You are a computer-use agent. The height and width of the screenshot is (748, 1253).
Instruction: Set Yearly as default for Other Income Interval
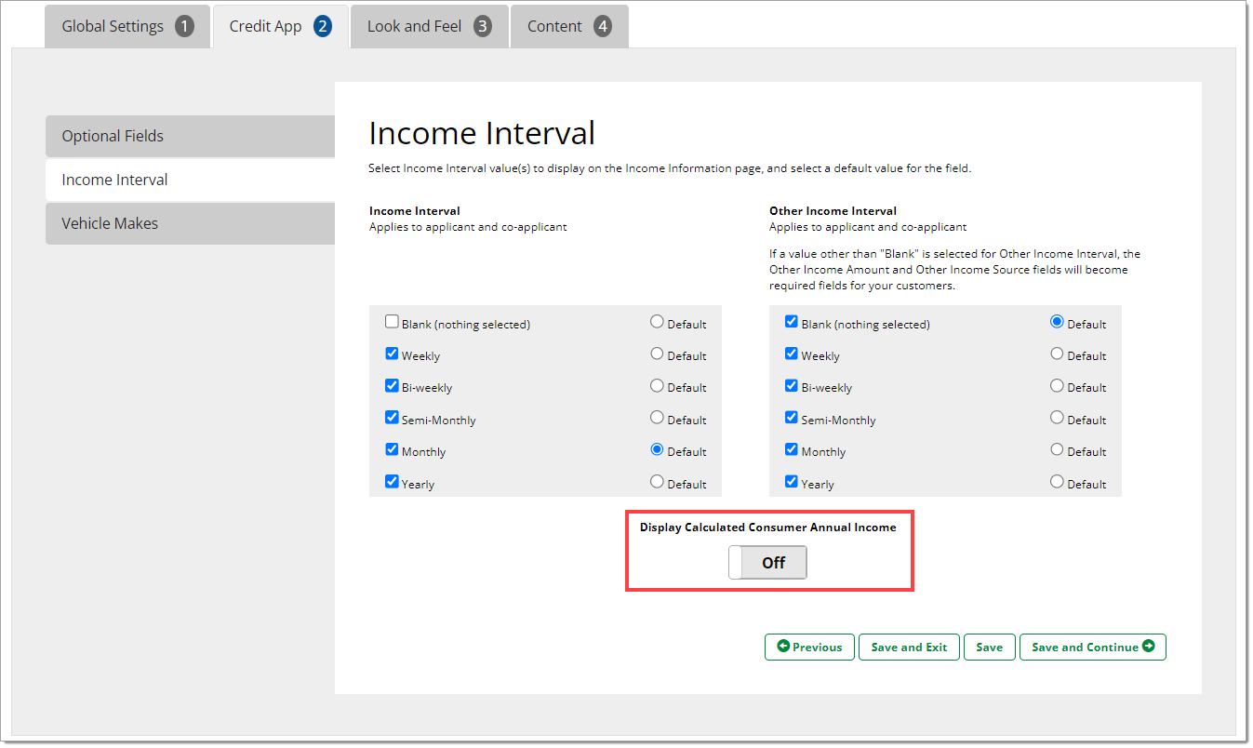click(x=1057, y=482)
